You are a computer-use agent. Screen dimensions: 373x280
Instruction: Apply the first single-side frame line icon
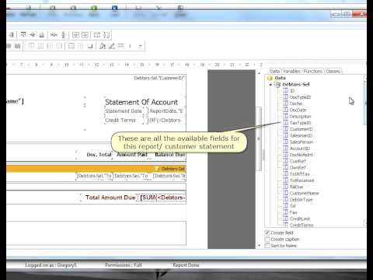pyautogui.click(x=31, y=46)
